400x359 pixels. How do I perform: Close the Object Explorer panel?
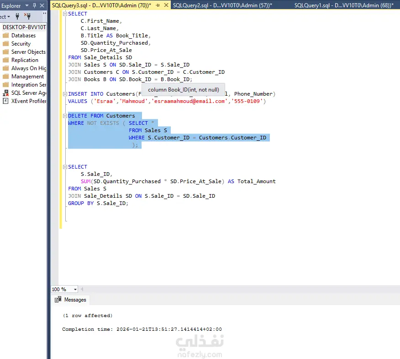(42, 5)
